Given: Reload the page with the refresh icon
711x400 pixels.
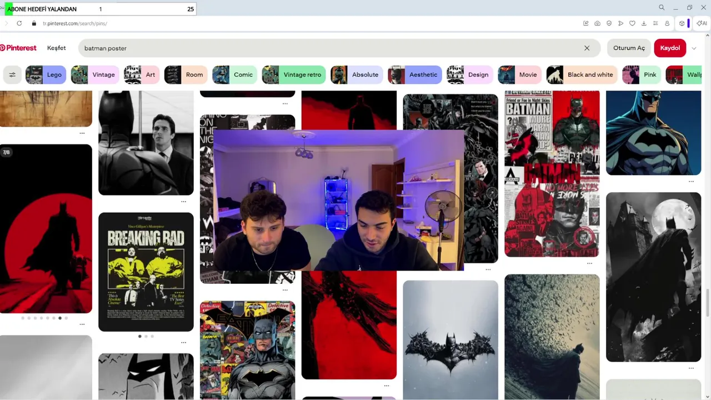Looking at the screenshot, I should click(x=19, y=23).
